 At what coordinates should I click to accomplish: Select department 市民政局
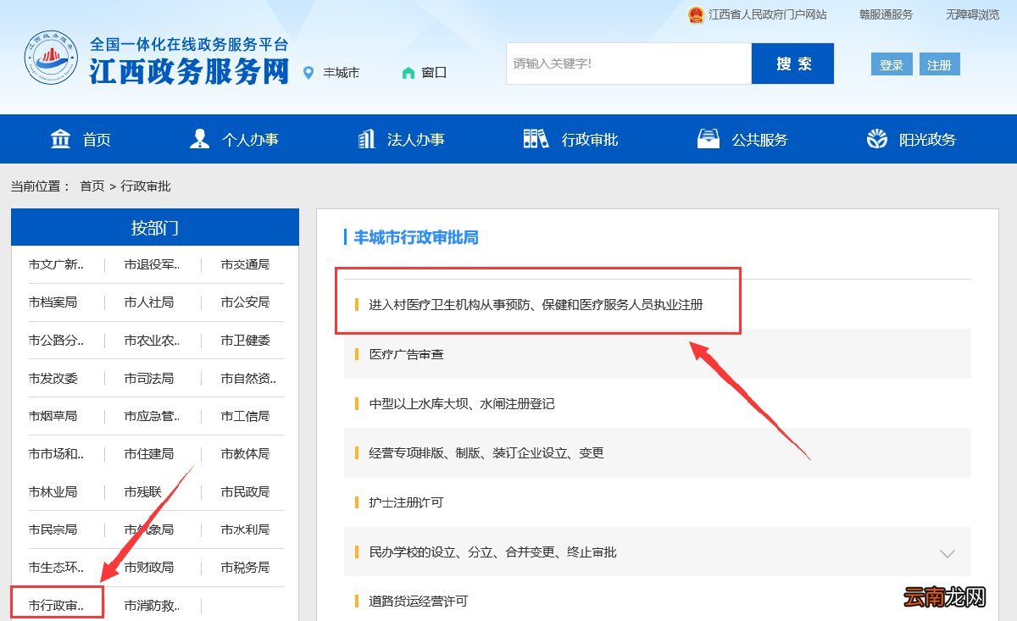pos(245,492)
